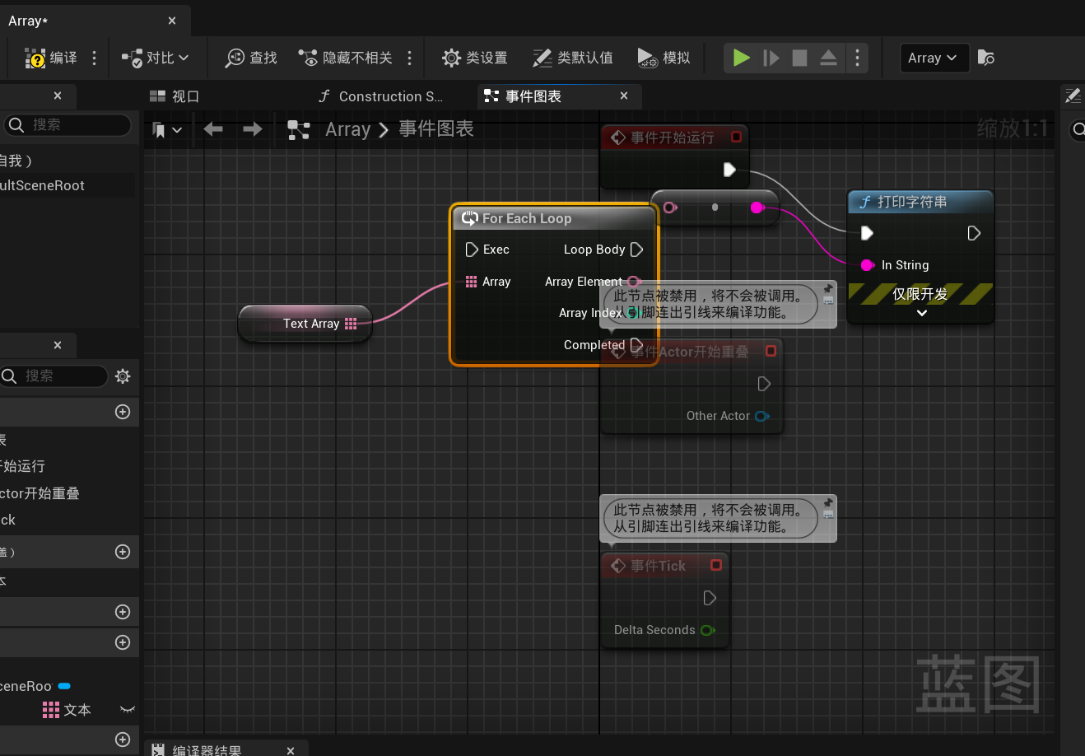This screenshot has width=1085, height=756.
Task: Click the Completed exec output pin
Action: tap(636, 345)
